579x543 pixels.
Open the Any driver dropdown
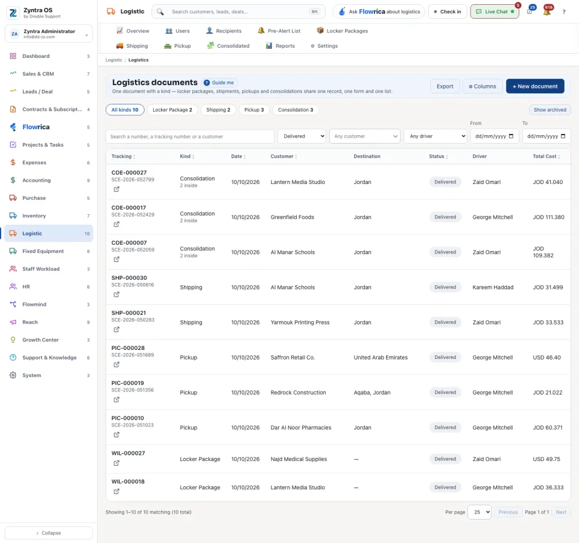(x=435, y=136)
